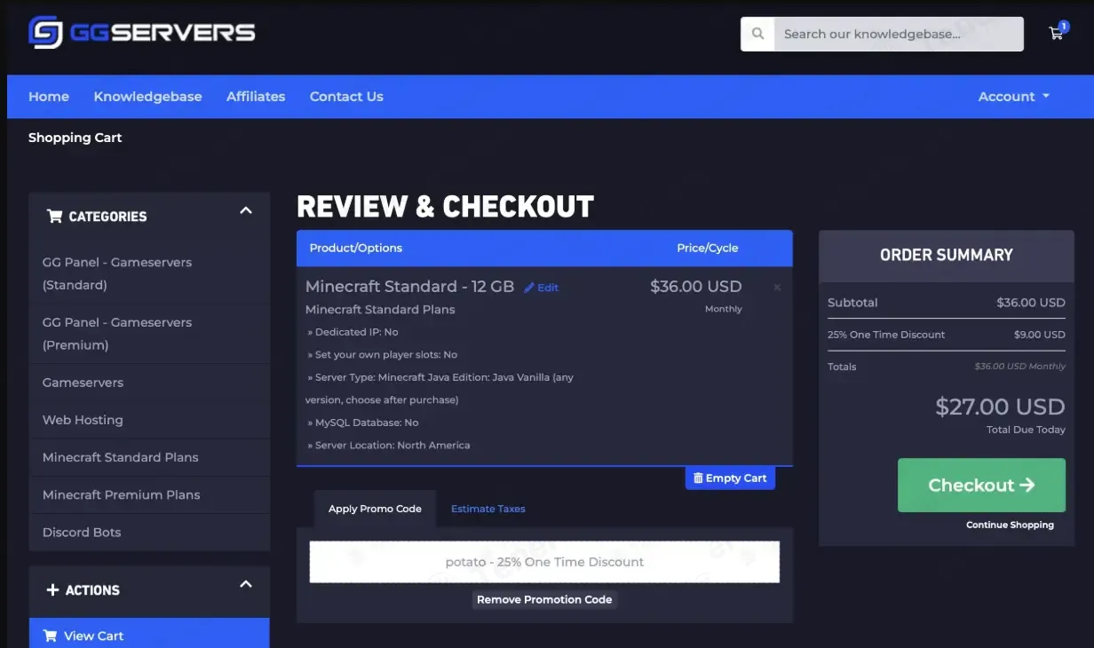1094x648 pixels.
Task: Click the GGServers logo
Action: click(142, 33)
